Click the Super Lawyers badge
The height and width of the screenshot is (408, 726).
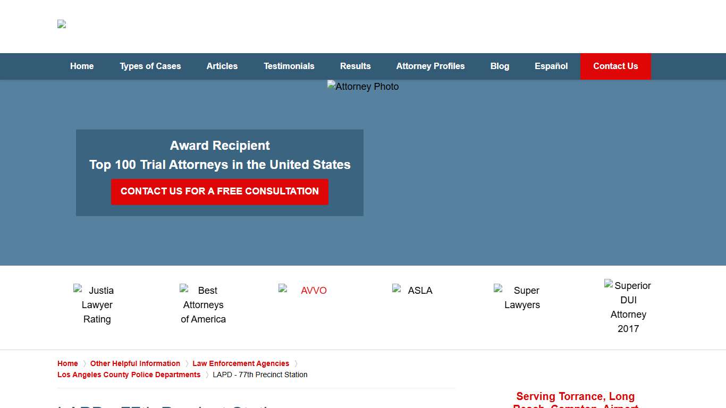tap(522, 297)
